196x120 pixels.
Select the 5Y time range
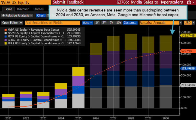coord(111,23)
